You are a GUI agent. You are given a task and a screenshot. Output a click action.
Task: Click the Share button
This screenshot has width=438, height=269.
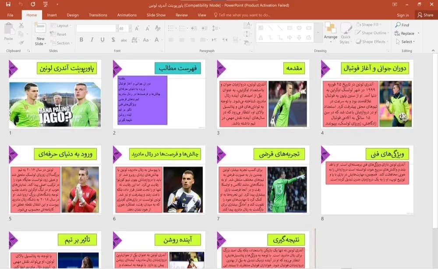coord(425,15)
